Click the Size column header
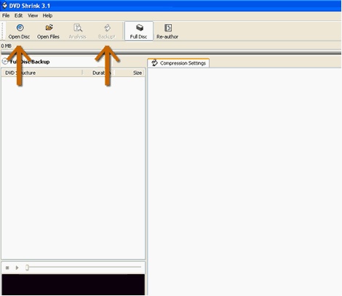This screenshot has width=342, height=296. (130, 73)
